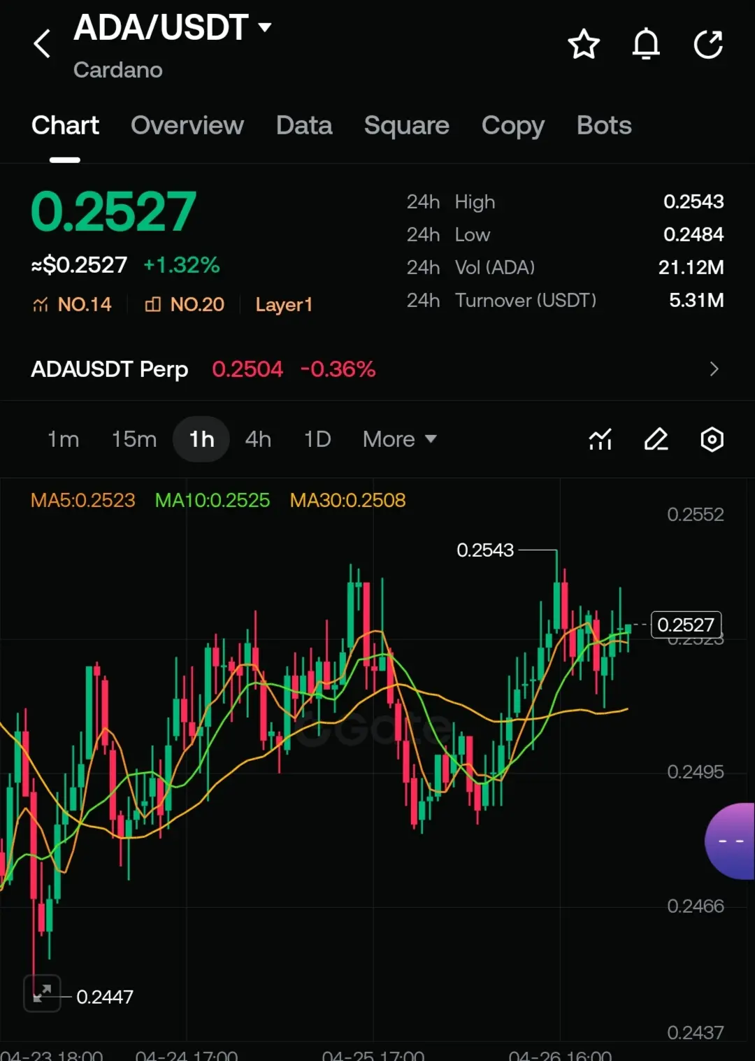Screen dimensions: 755x1061
Task: Tap the 24h Turnover (USDT) label
Action: coord(501,300)
